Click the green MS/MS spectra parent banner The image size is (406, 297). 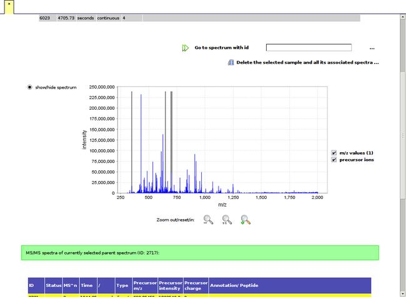[x=200, y=253]
